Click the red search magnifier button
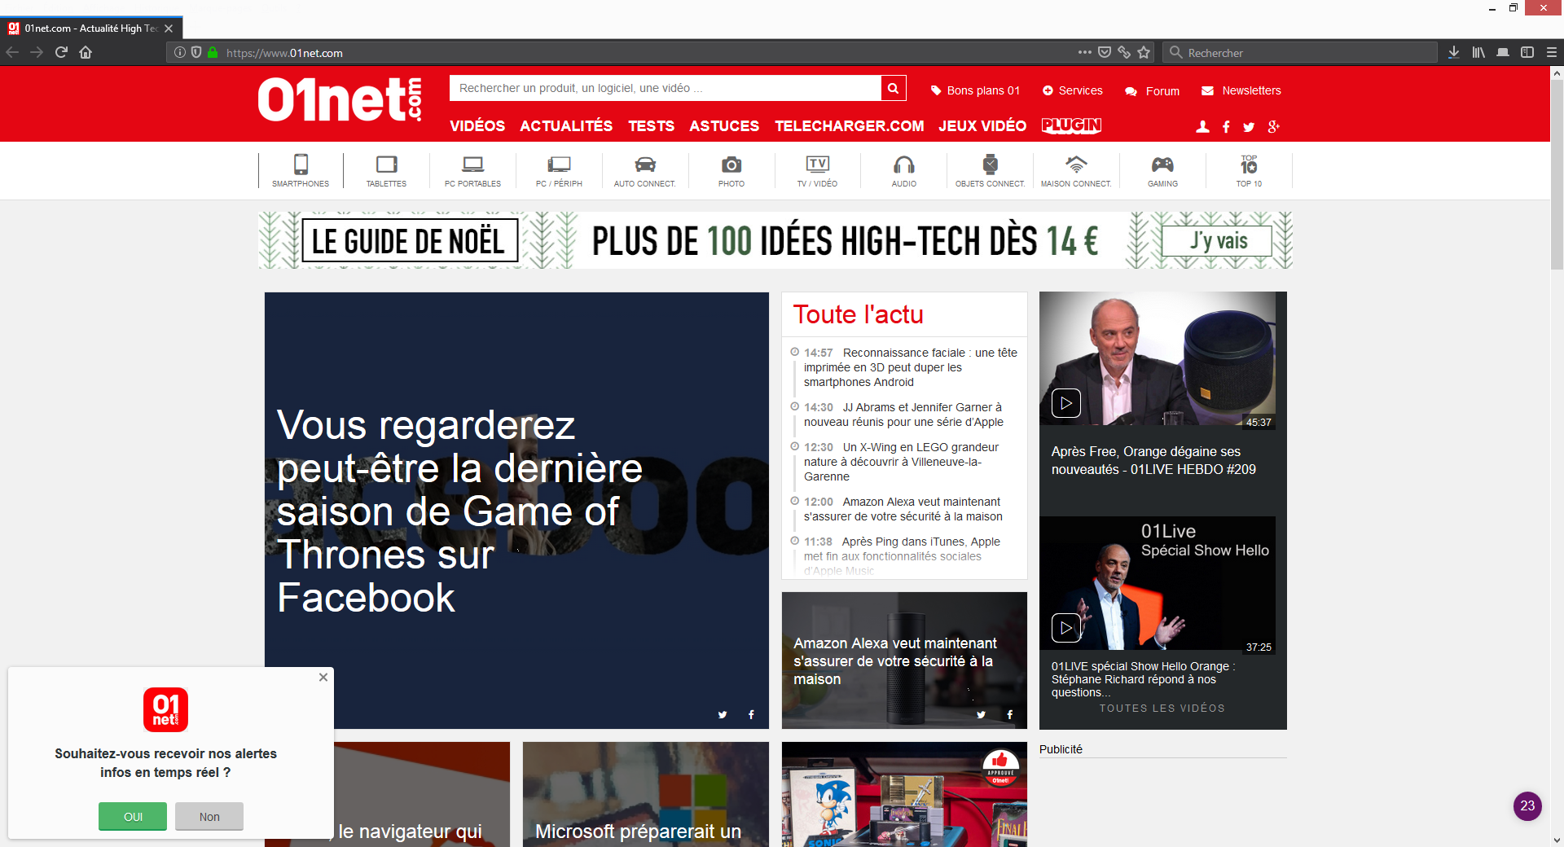The width and height of the screenshot is (1564, 847). click(893, 88)
